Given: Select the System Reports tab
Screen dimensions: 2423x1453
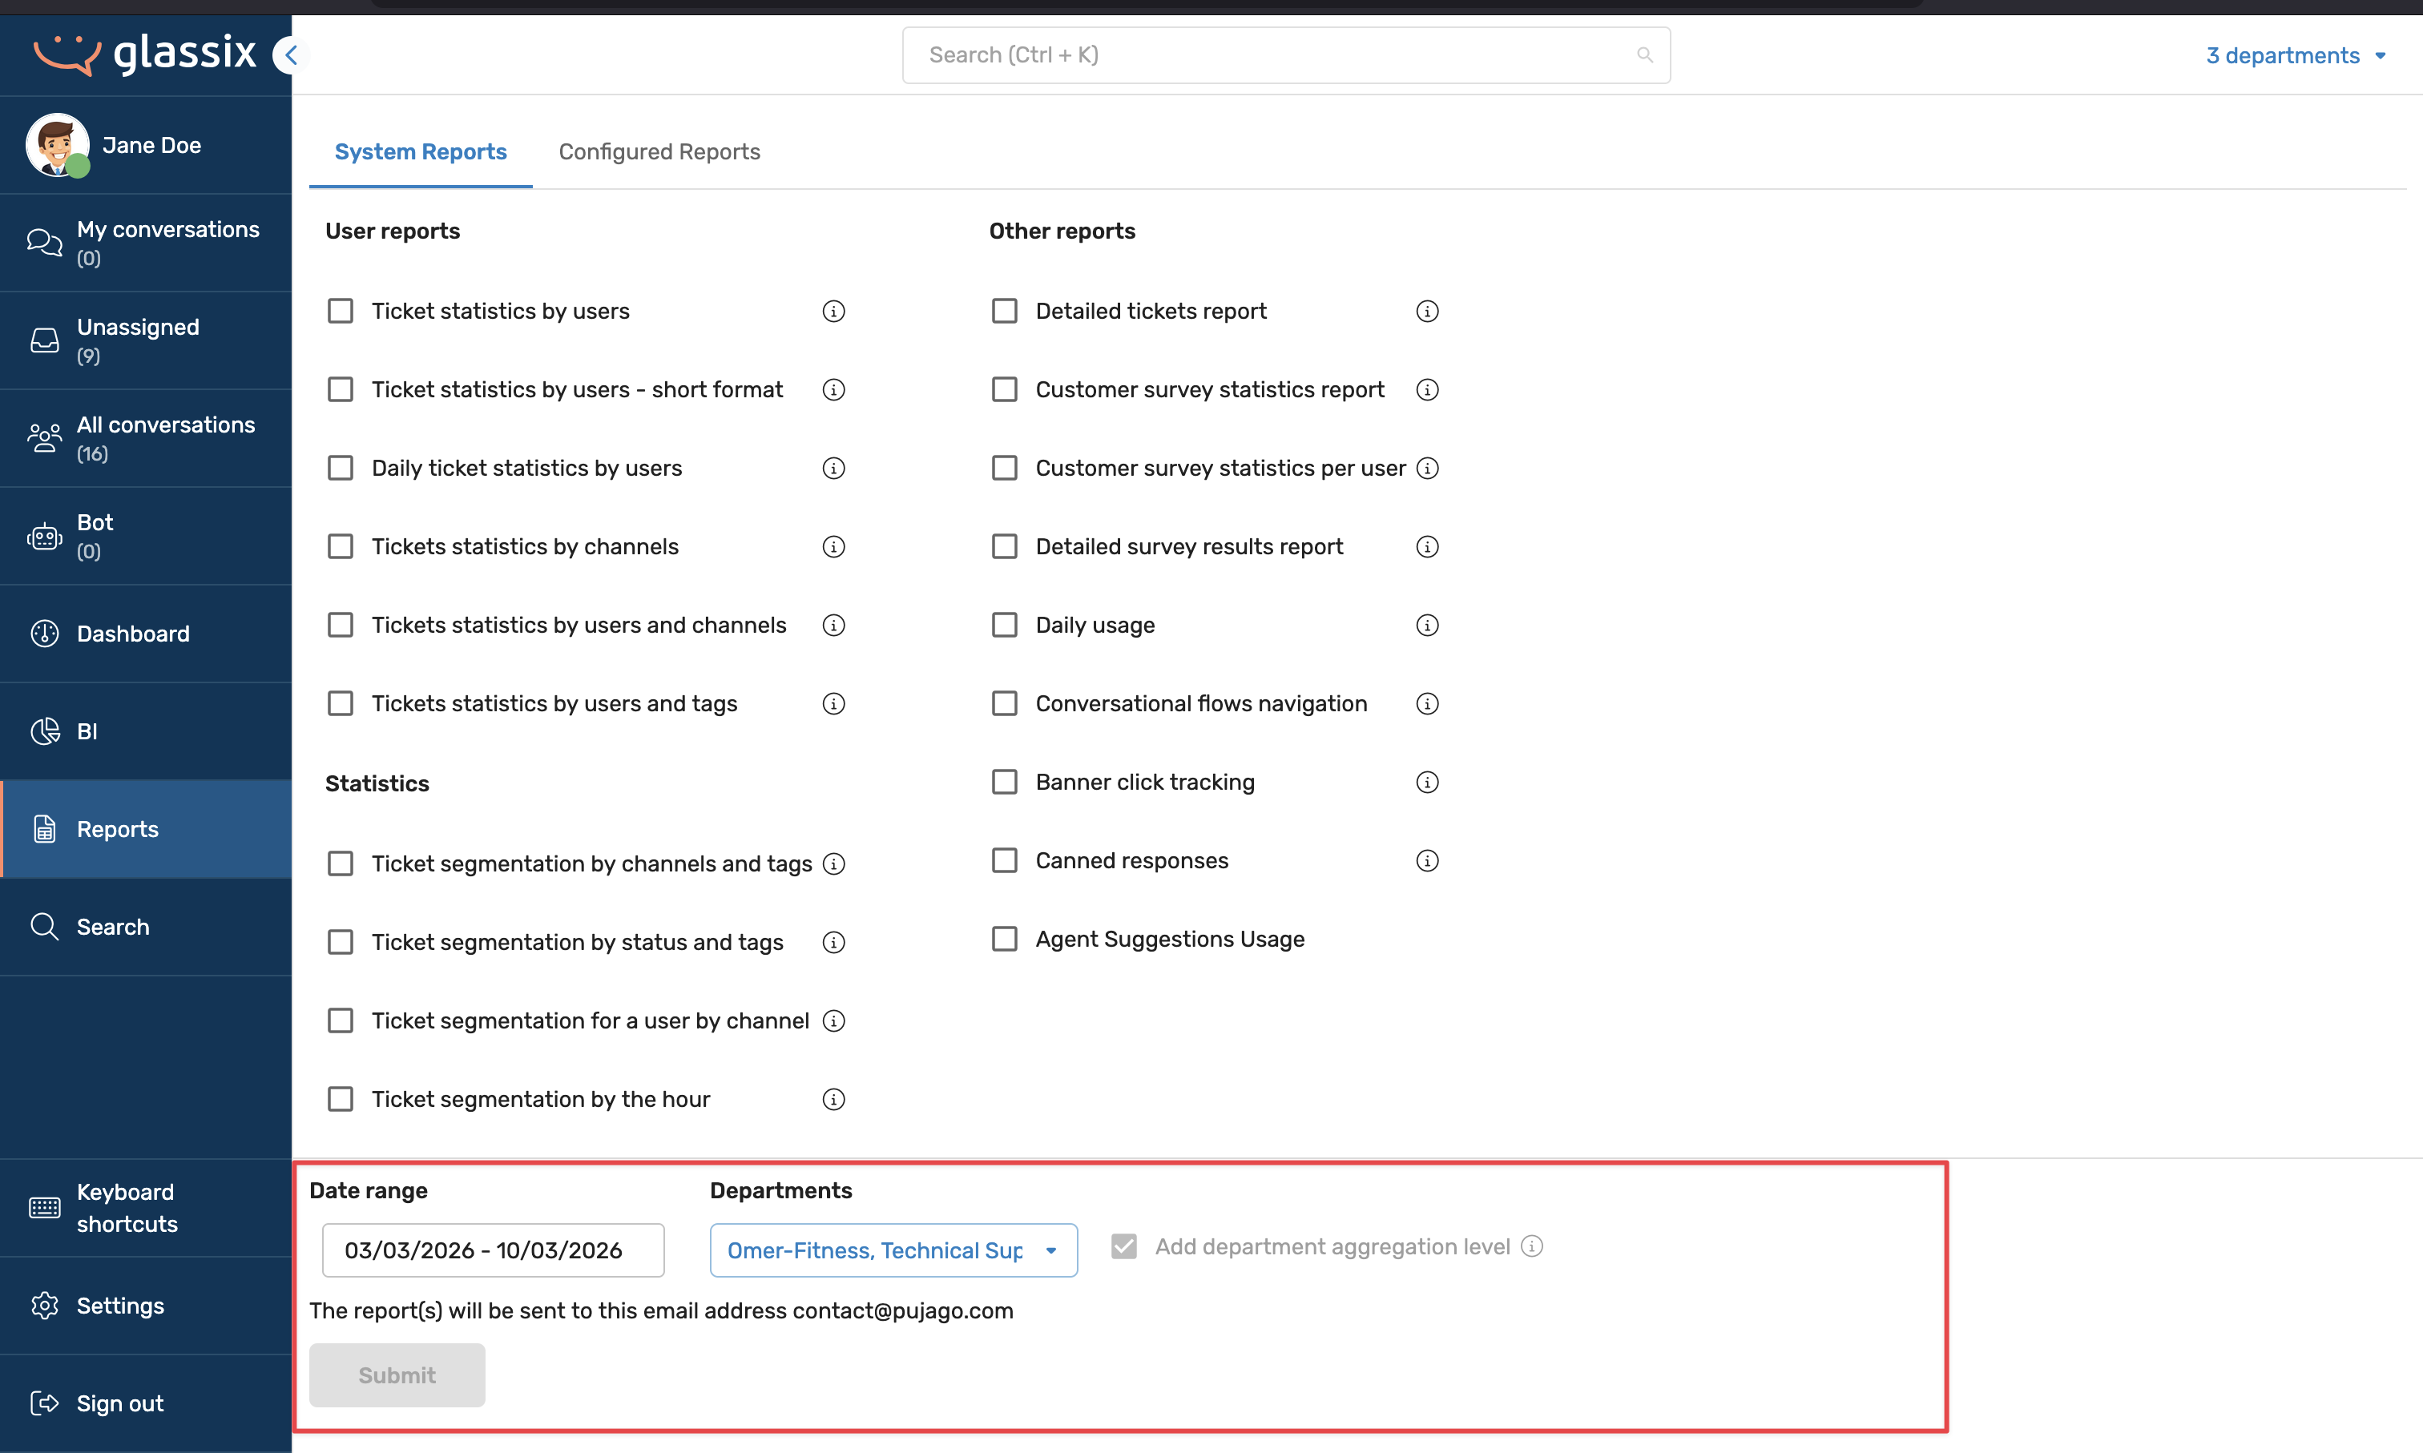Looking at the screenshot, I should coord(420,151).
